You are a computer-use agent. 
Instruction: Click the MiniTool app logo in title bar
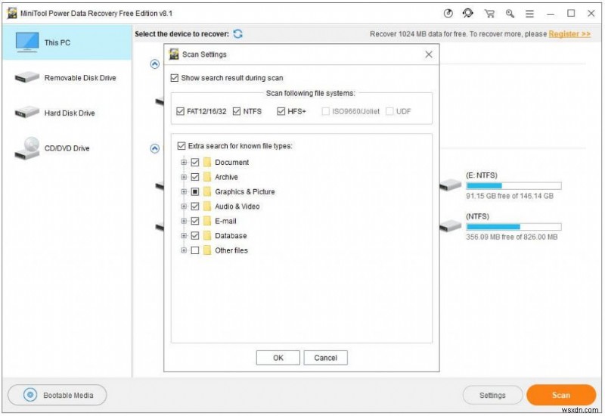point(12,13)
